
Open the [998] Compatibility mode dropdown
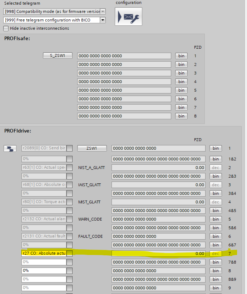[103, 11]
